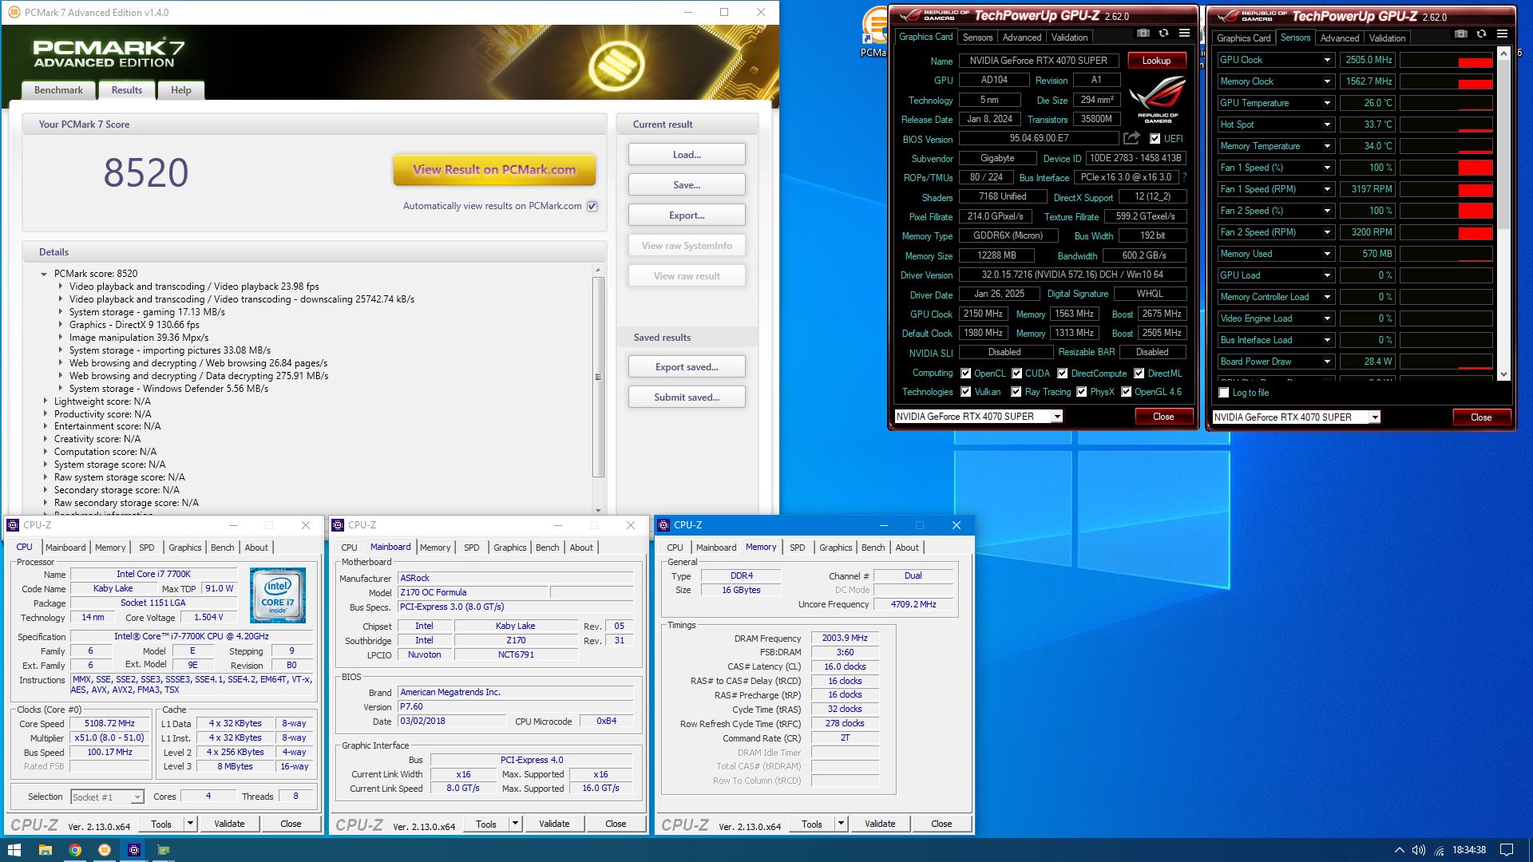Click the Export... button under Current result
Screen dimensions: 1533x862
687,215
